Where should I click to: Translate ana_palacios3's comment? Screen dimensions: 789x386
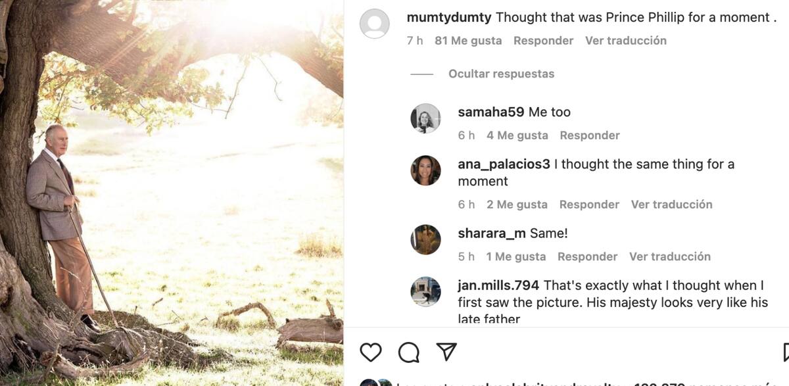pos(671,205)
